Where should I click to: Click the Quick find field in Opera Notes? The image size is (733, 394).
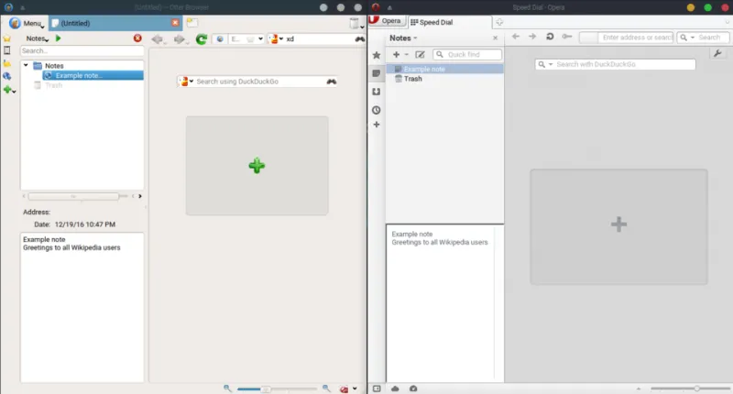click(x=467, y=55)
